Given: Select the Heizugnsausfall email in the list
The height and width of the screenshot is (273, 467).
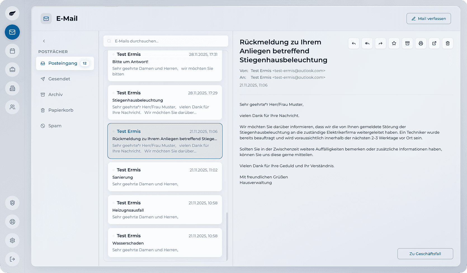Looking at the screenshot, I should (x=165, y=210).
